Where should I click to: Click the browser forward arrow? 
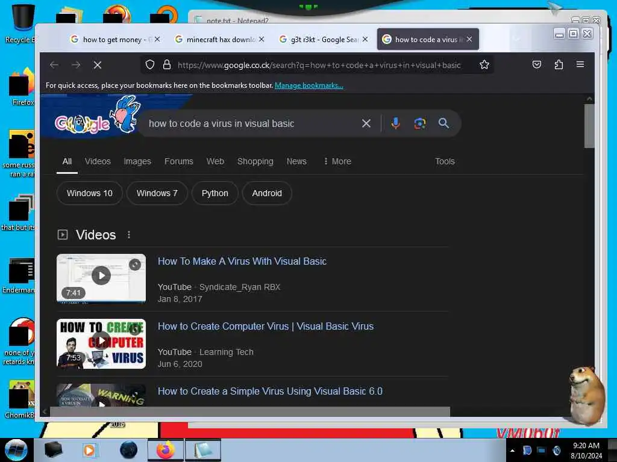(x=76, y=65)
